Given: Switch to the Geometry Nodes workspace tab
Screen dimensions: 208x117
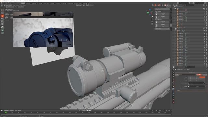Looking at the screenshot, I should pos(78,3).
